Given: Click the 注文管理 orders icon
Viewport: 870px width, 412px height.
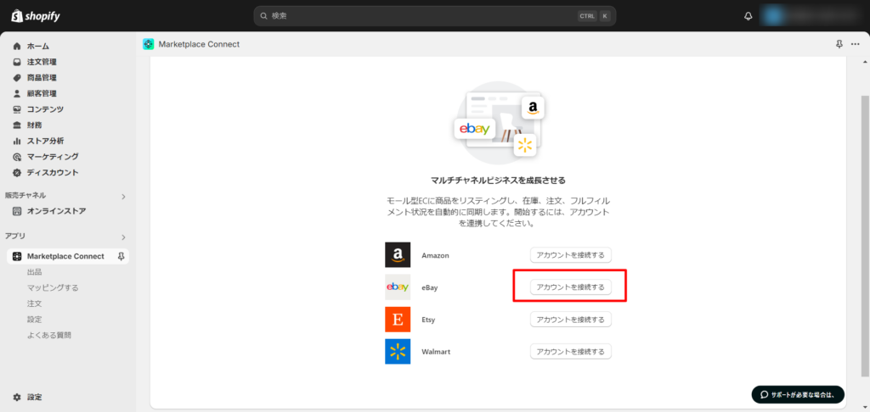Looking at the screenshot, I should pyautogui.click(x=17, y=62).
